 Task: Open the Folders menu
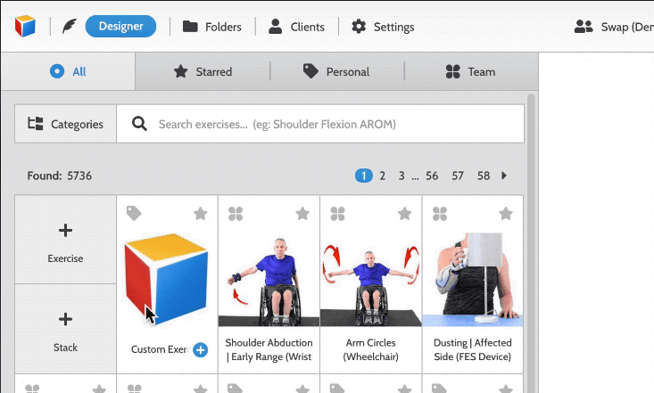(x=211, y=27)
